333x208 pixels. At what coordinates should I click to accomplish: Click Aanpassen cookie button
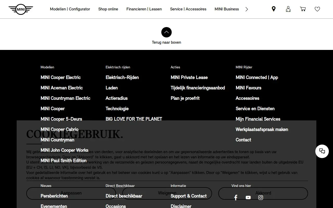[x=71, y=193]
